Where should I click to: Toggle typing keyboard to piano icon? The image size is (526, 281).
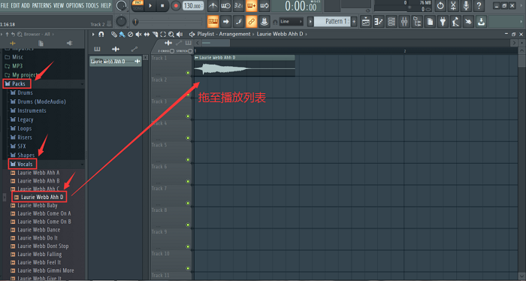coord(213,22)
